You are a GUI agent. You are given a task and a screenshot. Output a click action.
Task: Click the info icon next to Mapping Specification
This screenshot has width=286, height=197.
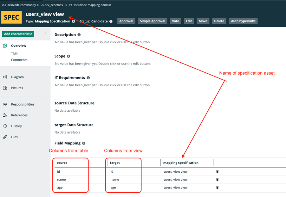(x=74, y=22)
